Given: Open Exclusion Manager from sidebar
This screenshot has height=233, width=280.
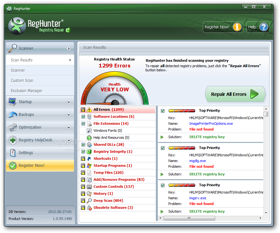Looking at the screenshot, I should [x=40, y=91].
